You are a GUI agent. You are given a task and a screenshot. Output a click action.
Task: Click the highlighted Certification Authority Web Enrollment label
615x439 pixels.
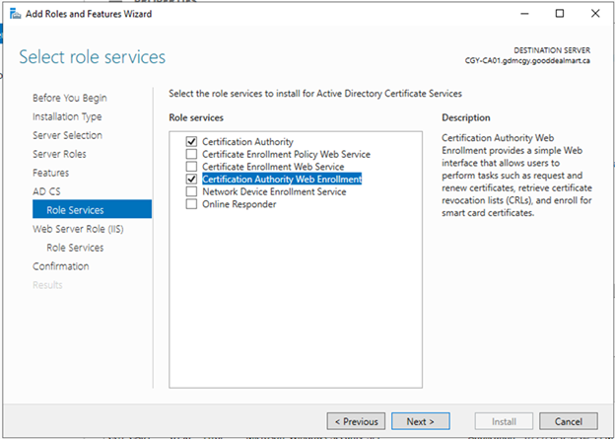click(282, 180)
